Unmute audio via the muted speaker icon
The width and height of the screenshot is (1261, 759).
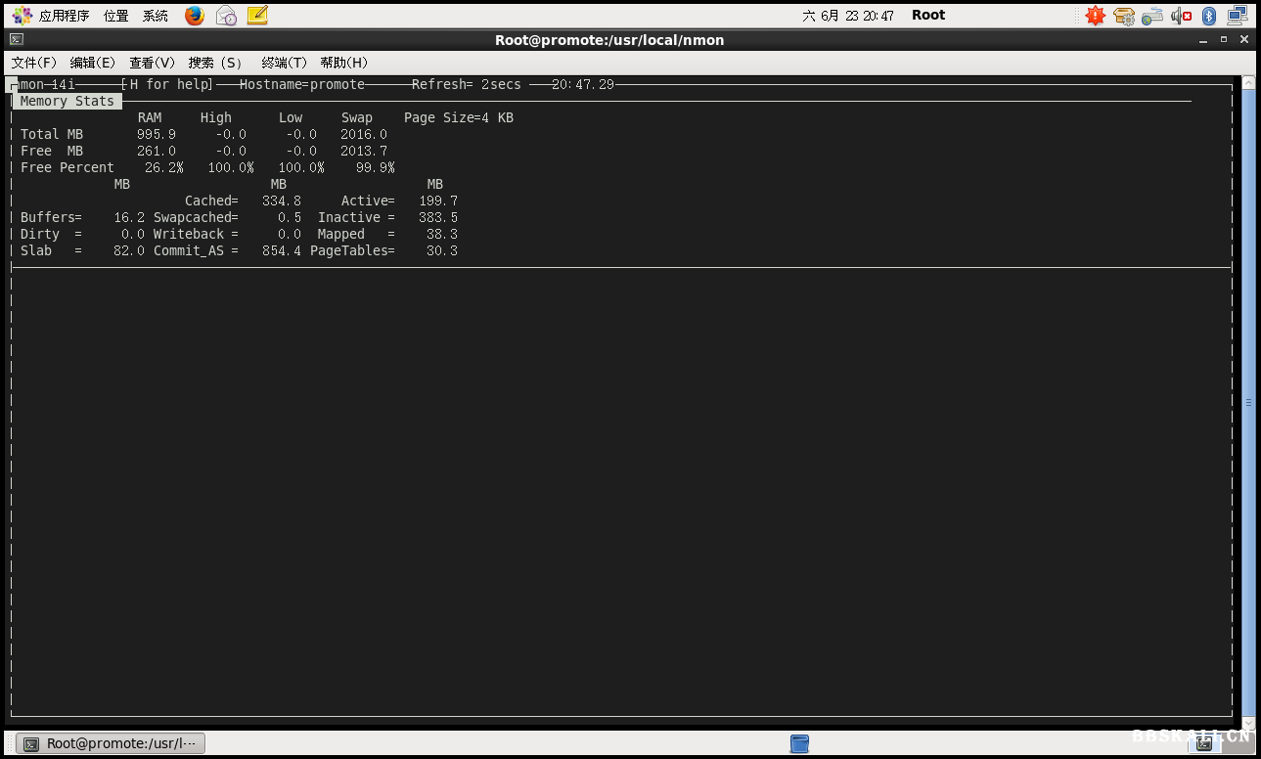[x=1179, y=15]
